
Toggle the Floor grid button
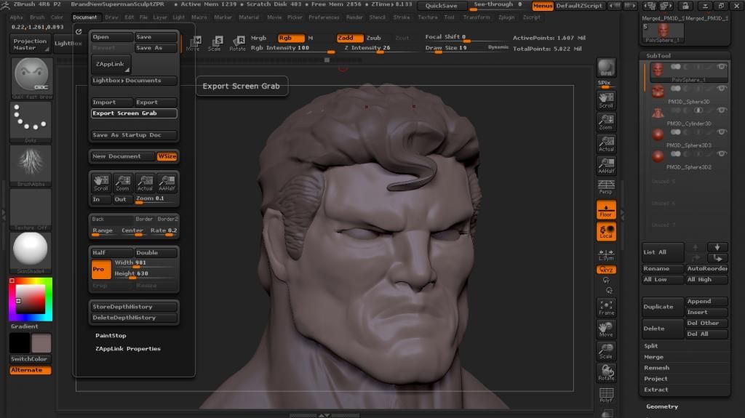coord(606,209)
